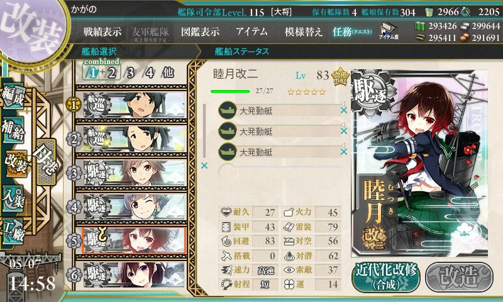Open the アイテム屋 item shop icon
The width and height of the screenshot is (503, 302).
pos(389,31)
